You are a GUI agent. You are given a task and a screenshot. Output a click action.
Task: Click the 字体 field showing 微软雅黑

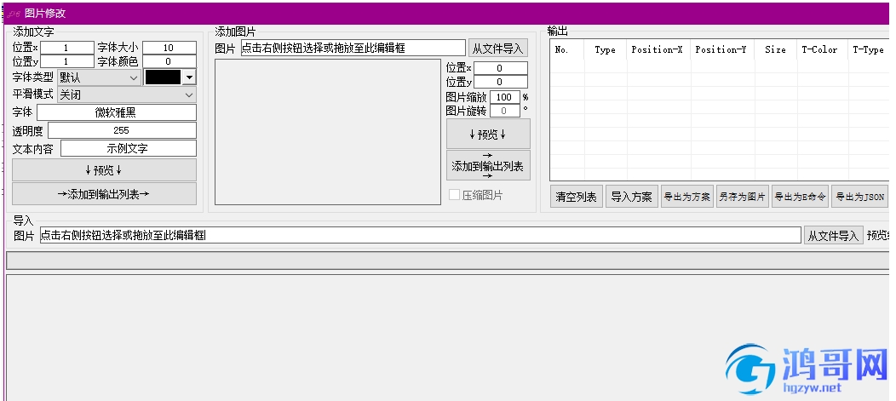[x=117, y=112]
